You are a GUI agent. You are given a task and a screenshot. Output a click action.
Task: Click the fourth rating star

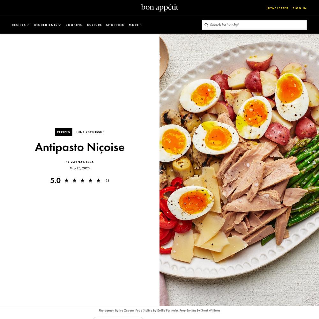coord(90,181)
